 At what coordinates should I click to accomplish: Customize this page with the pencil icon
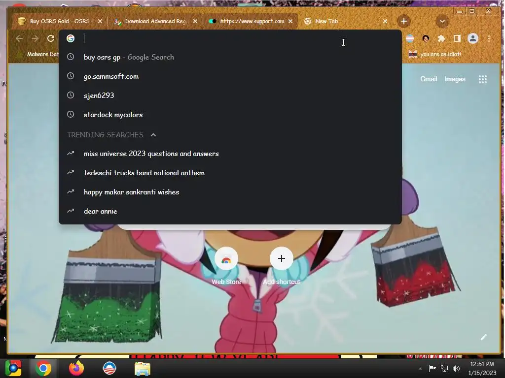(483, 337)
